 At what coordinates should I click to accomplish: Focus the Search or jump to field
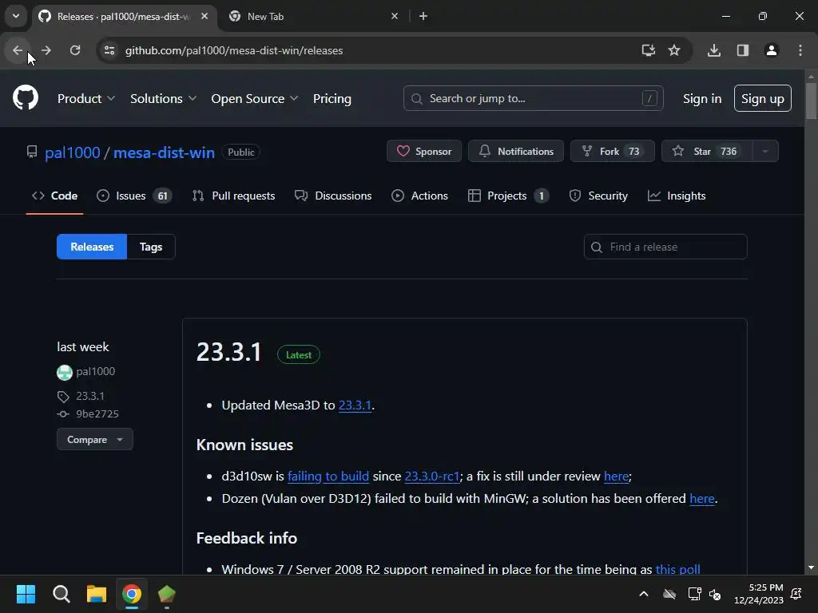point(533,98)
